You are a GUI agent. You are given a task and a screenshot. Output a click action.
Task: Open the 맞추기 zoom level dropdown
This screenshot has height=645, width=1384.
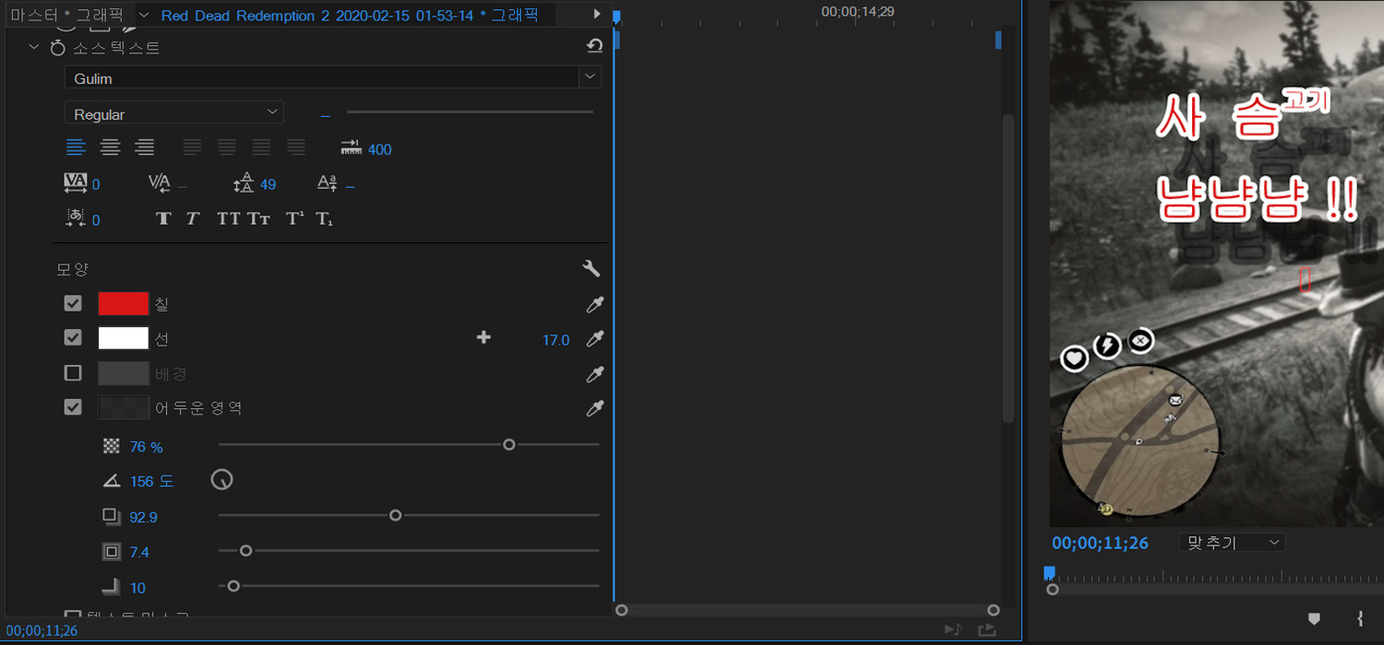coord(1232,543)
